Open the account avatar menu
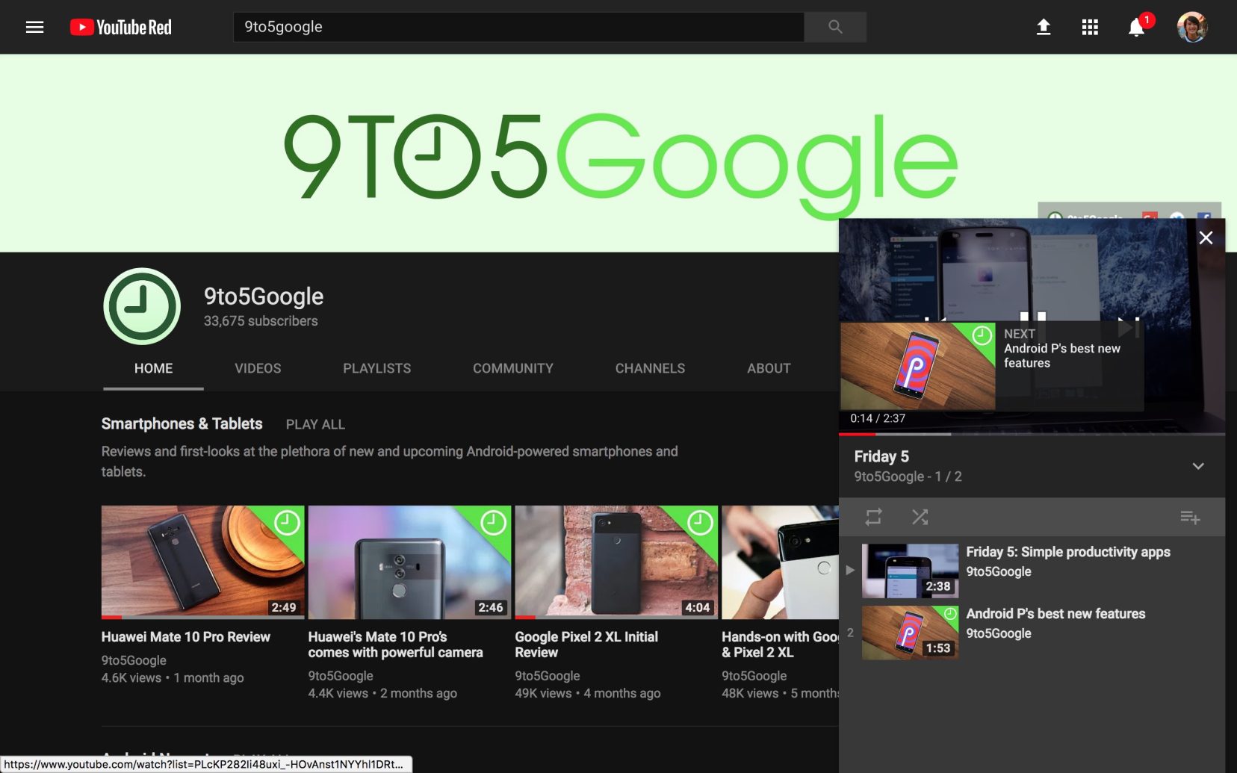The image size is (1237, 773). point(1191,28)
